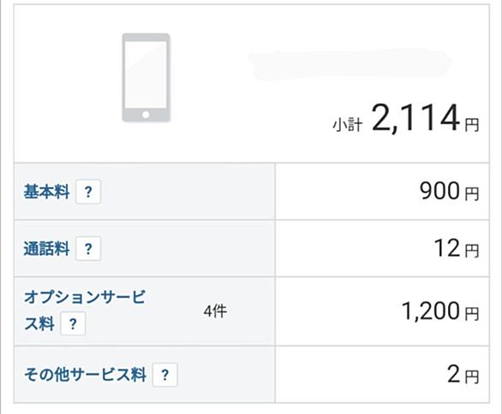Click the その他サービス料 link

85,375
